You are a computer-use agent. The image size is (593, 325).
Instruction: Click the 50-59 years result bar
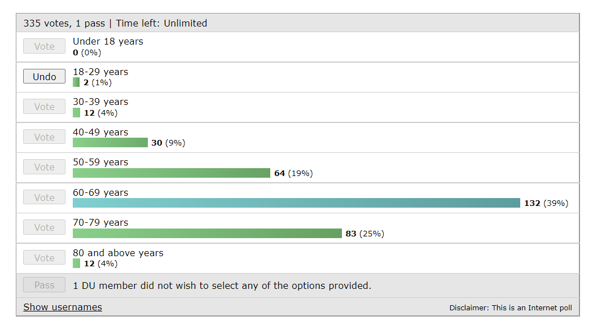coord(172,173)
